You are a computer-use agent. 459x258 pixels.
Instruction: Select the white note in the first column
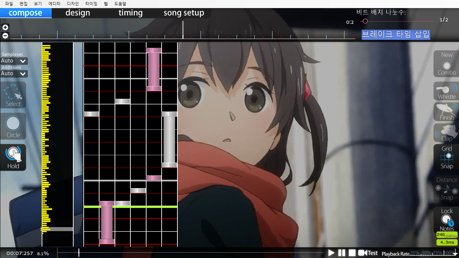point(91,114)
